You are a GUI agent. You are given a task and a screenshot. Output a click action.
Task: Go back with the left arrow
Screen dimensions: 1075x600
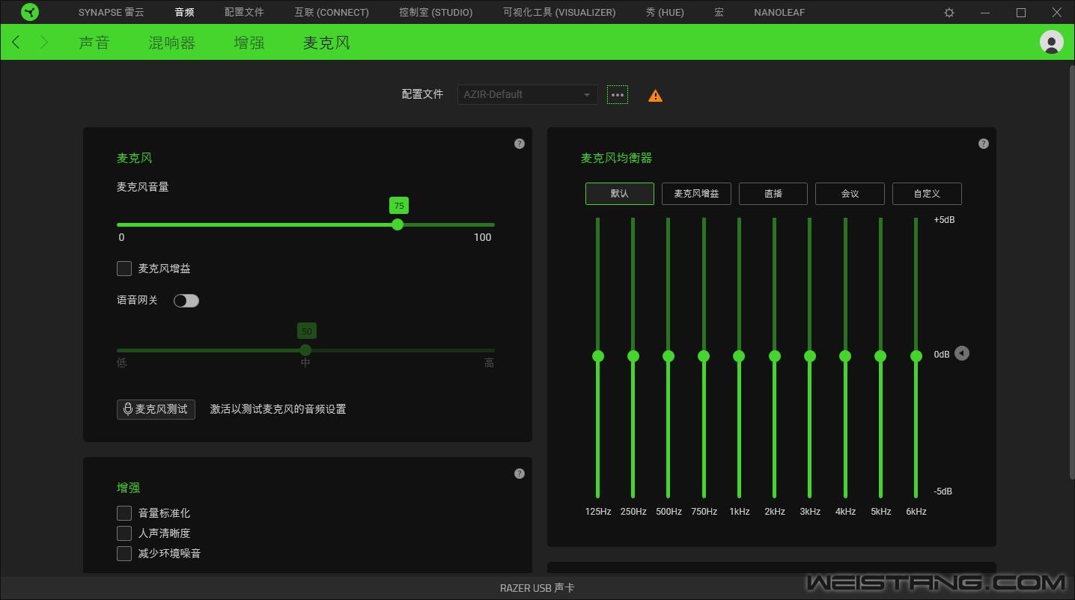16,43
